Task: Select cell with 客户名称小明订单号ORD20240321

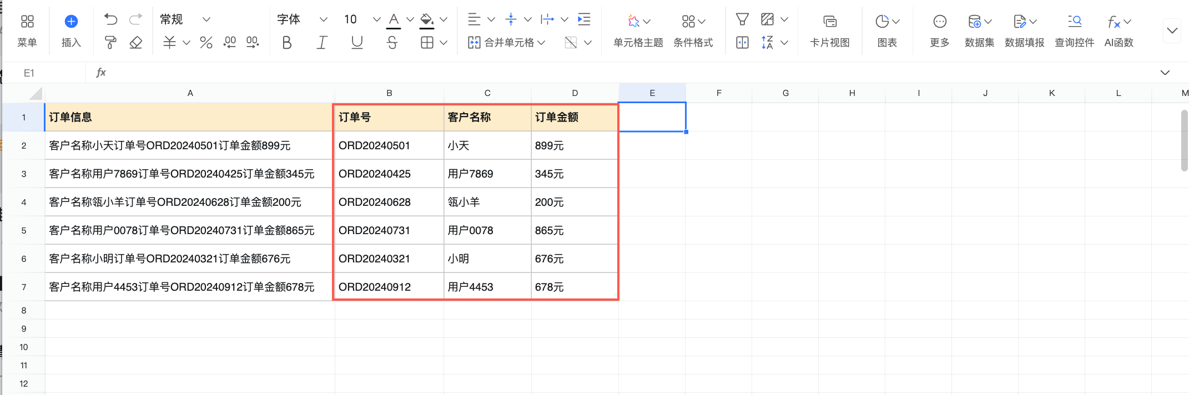Action: (189, 259)
